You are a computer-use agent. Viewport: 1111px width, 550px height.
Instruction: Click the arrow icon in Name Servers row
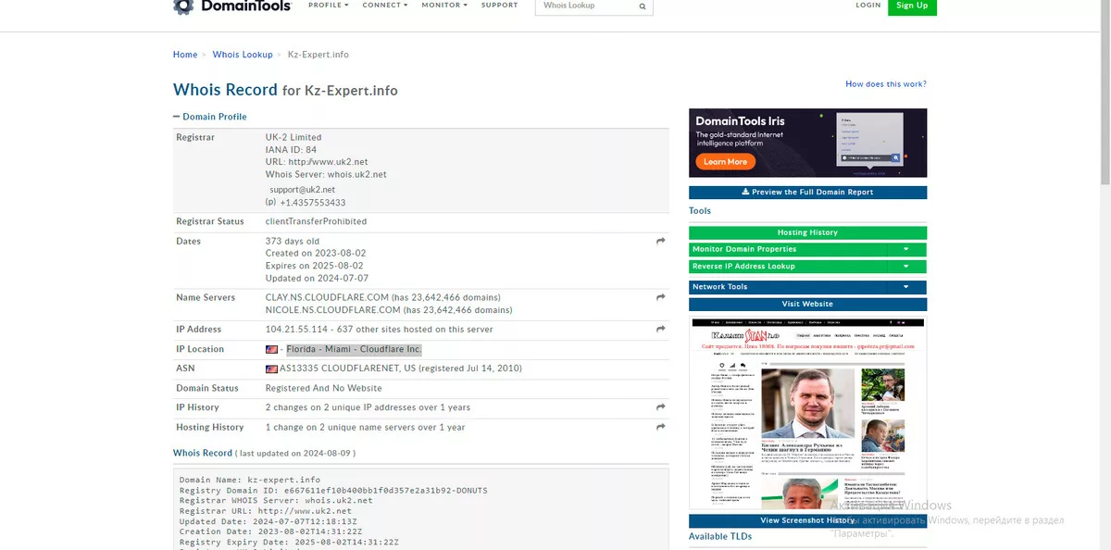point(661,298)
